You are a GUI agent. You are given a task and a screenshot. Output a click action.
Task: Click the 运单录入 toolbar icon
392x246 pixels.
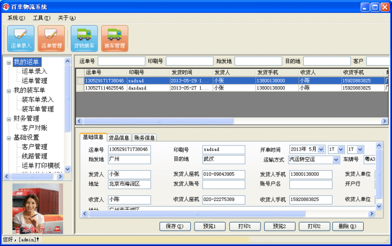click(21, 38)
